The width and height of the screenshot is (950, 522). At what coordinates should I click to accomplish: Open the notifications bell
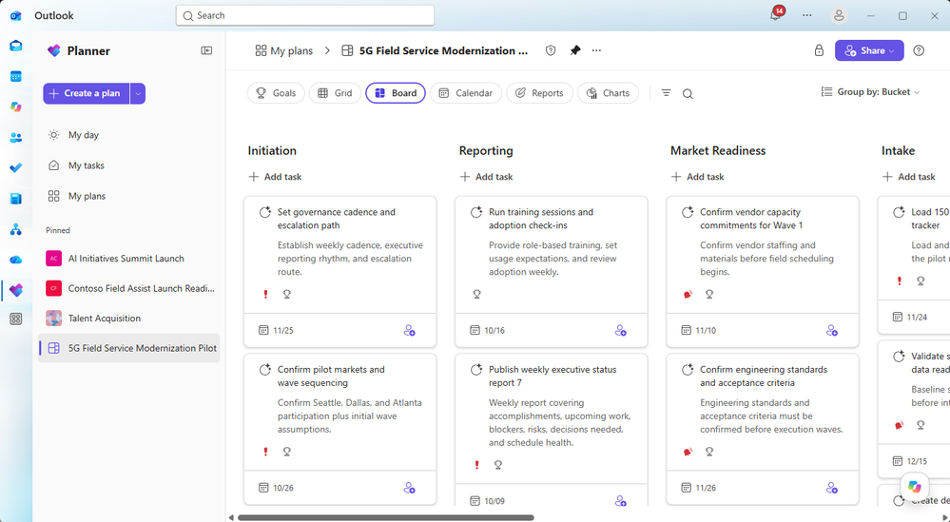tap(776, 15)
